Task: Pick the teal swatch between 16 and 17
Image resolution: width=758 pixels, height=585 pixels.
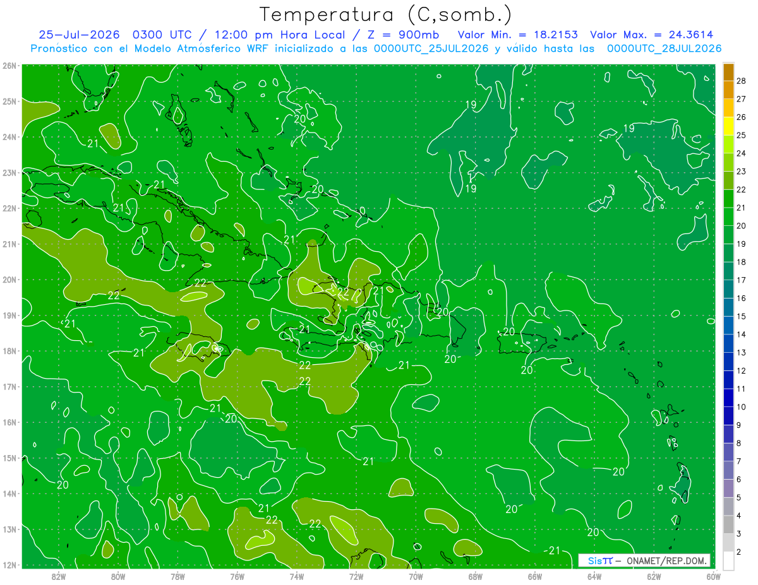Action: point(729,289)
